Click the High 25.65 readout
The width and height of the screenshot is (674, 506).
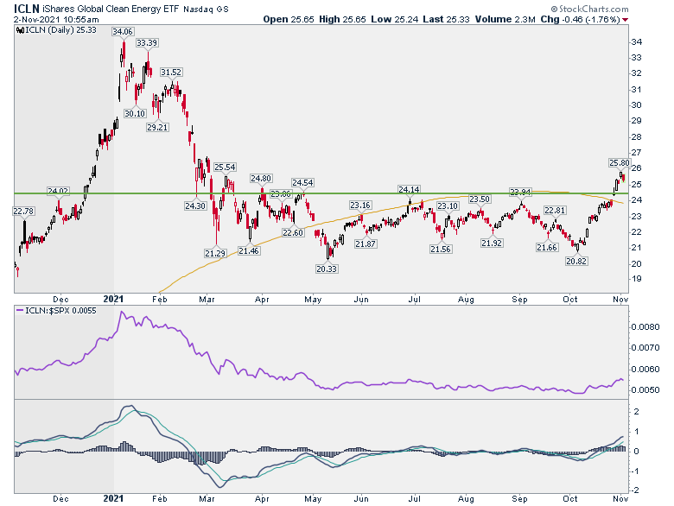(341, 19)
